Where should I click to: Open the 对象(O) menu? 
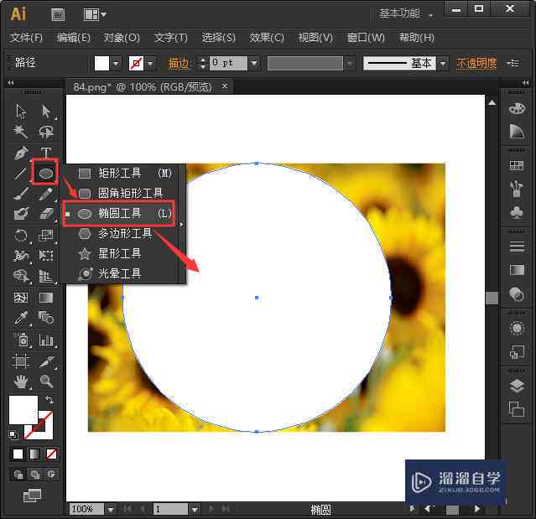tap(122, 38)
